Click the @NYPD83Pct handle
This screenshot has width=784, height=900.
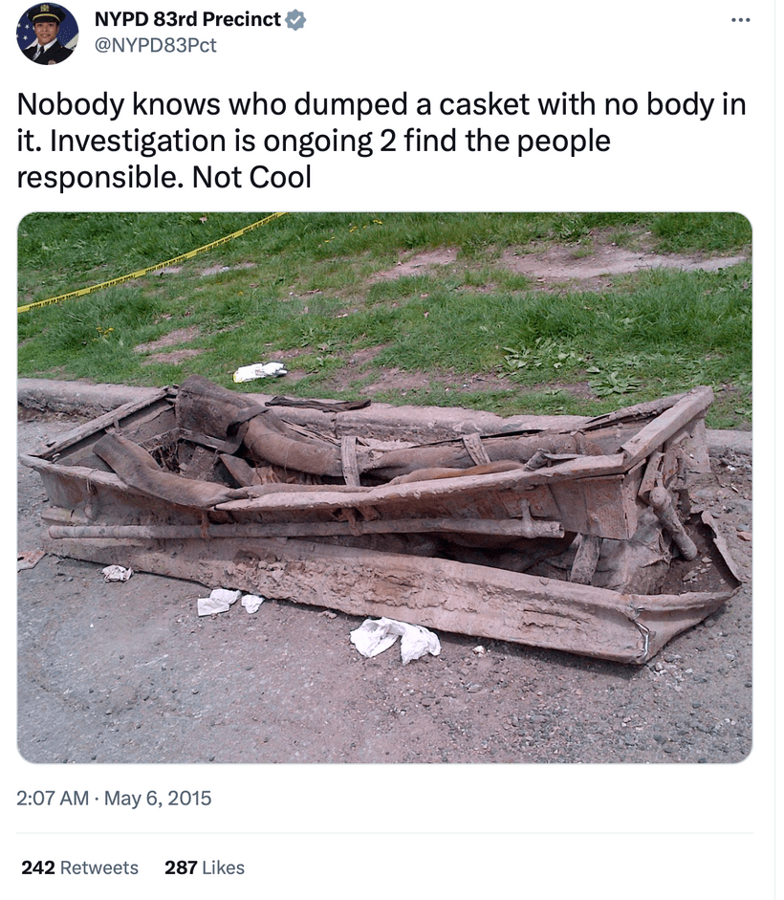pyautogui.click(x=155, y=45)
